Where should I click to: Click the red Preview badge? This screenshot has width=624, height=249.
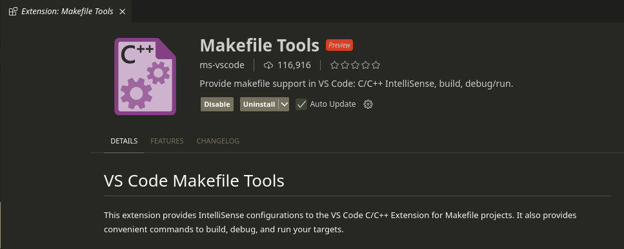339,45
